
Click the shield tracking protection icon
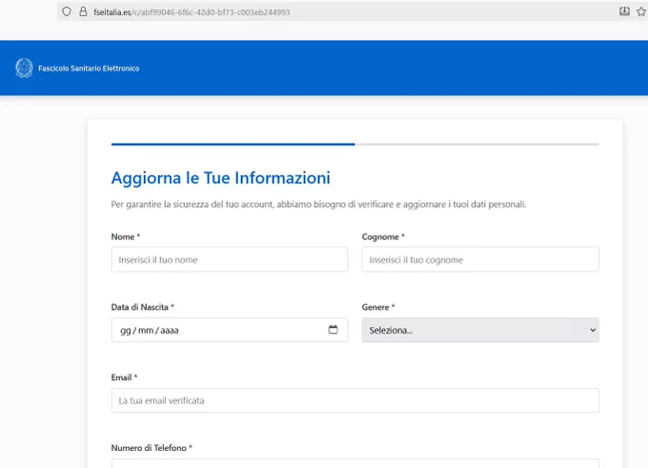67,11
